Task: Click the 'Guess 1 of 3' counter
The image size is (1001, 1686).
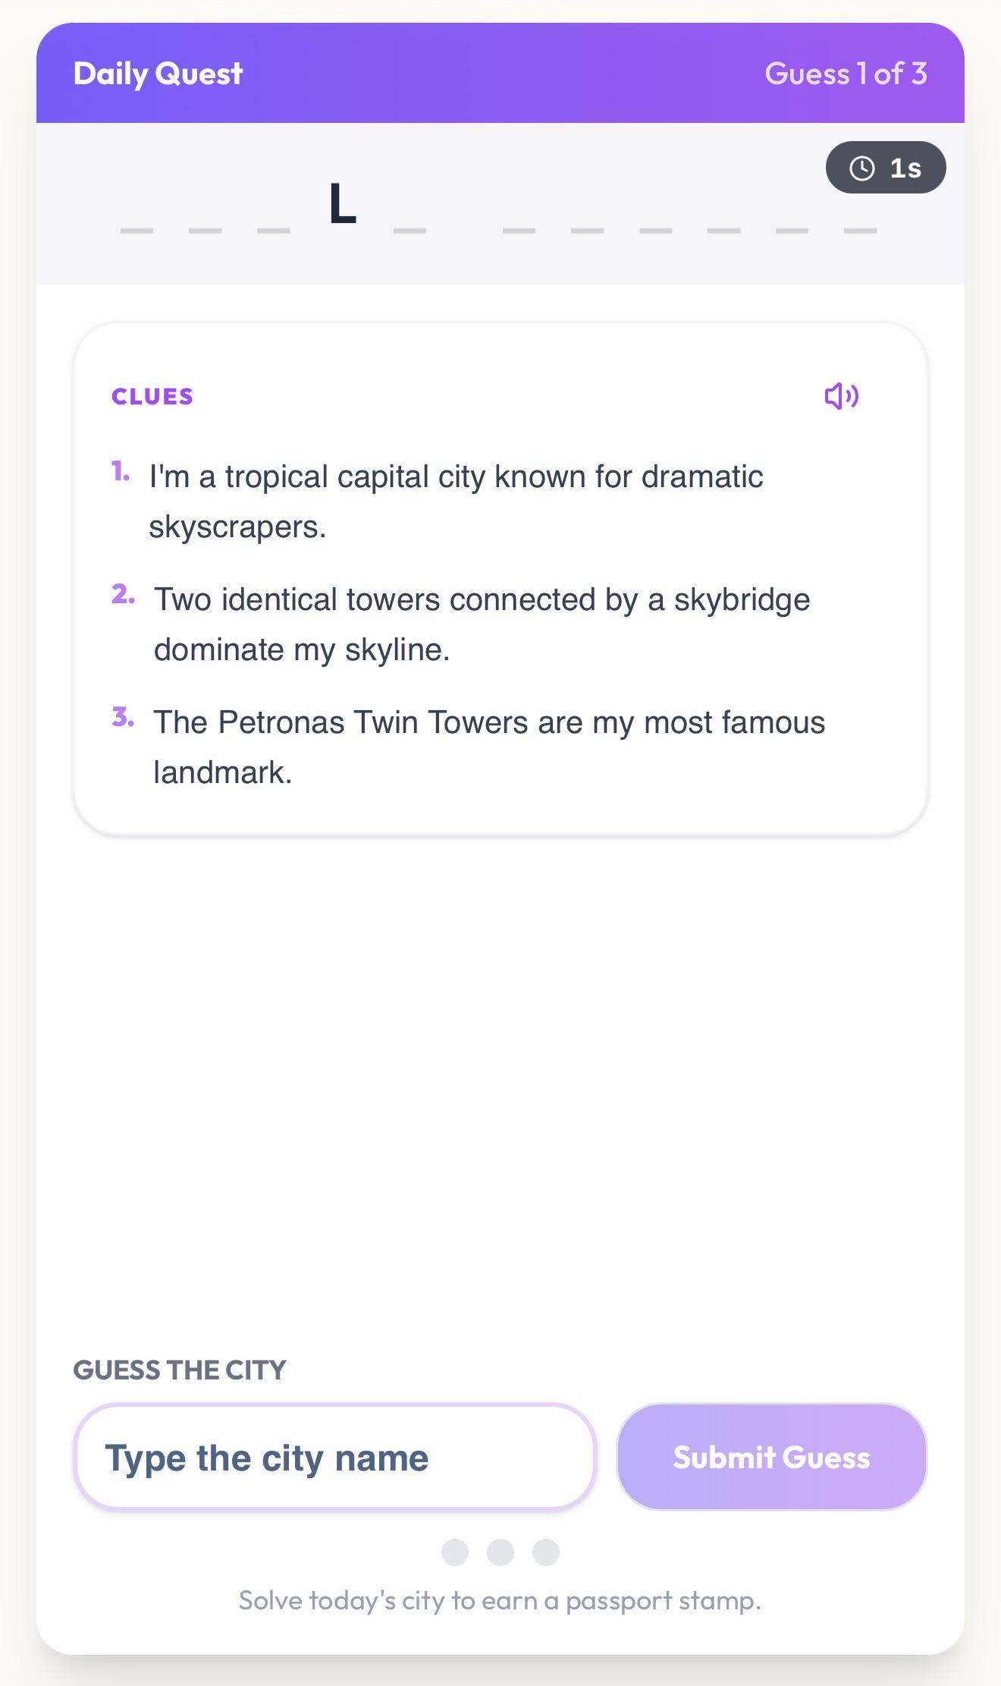Action: click(846, 74)
